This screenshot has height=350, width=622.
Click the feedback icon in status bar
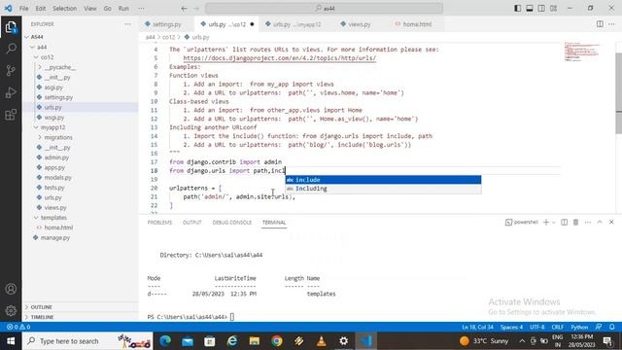click(599, 327)
